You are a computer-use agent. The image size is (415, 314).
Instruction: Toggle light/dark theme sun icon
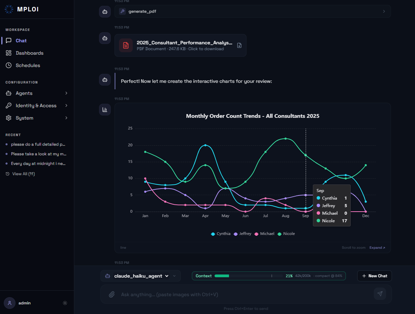point(65,303)
